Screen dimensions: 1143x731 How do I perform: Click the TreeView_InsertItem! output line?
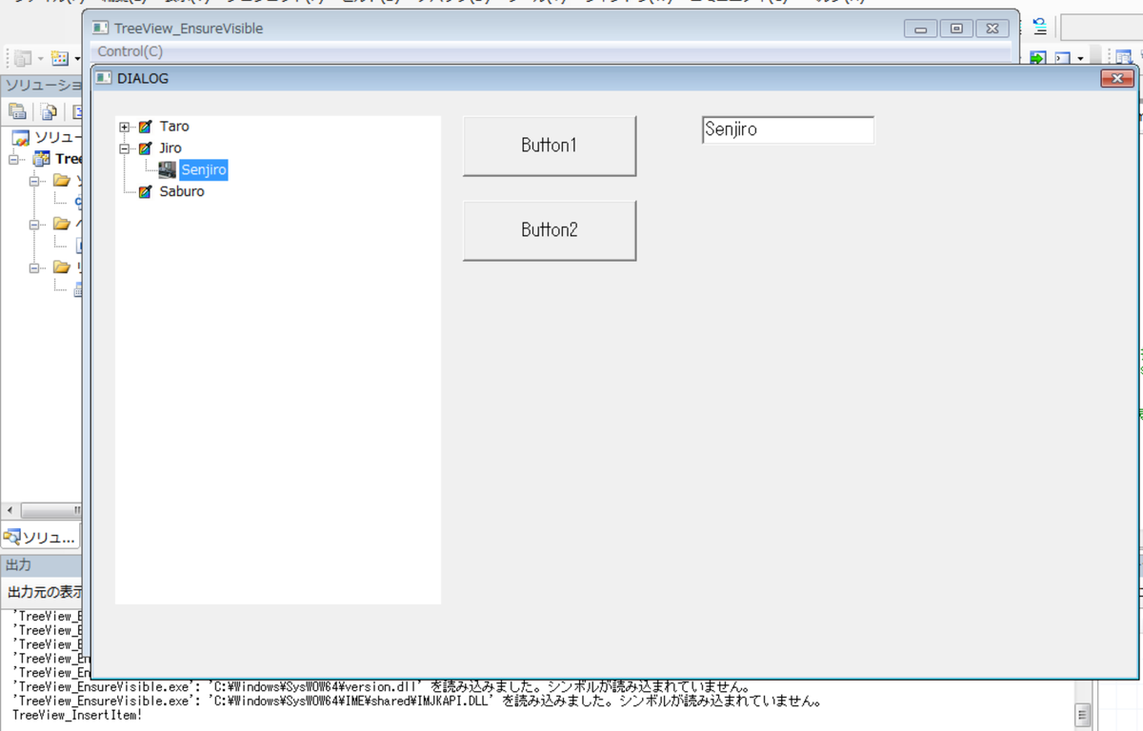pyautogui.click(x=77, y=715)
